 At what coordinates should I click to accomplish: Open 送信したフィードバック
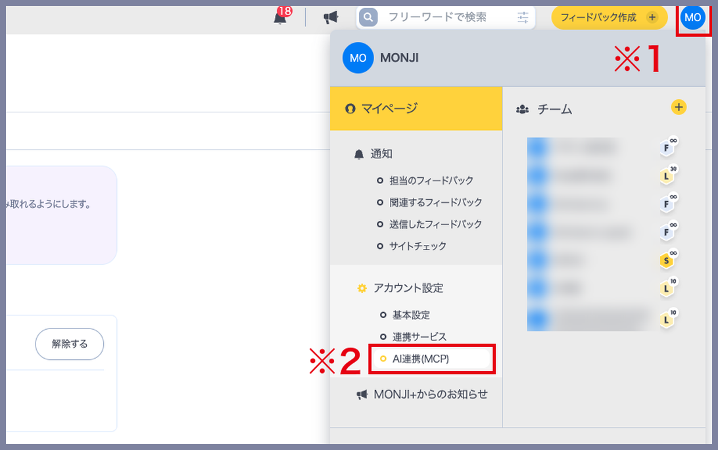tap(435, 224)
